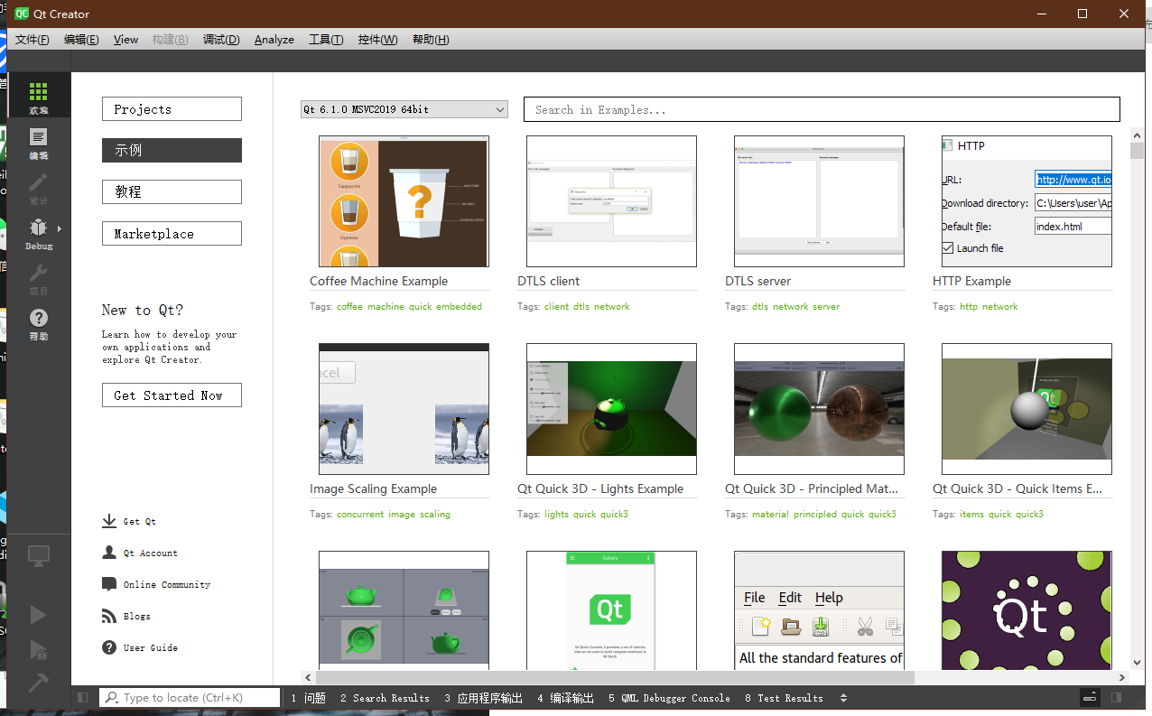Toggle the left sidebar icon in status bar

(83, 698)
